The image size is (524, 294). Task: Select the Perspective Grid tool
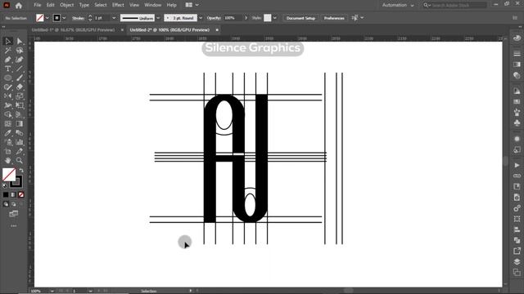[x=20, y=114]
